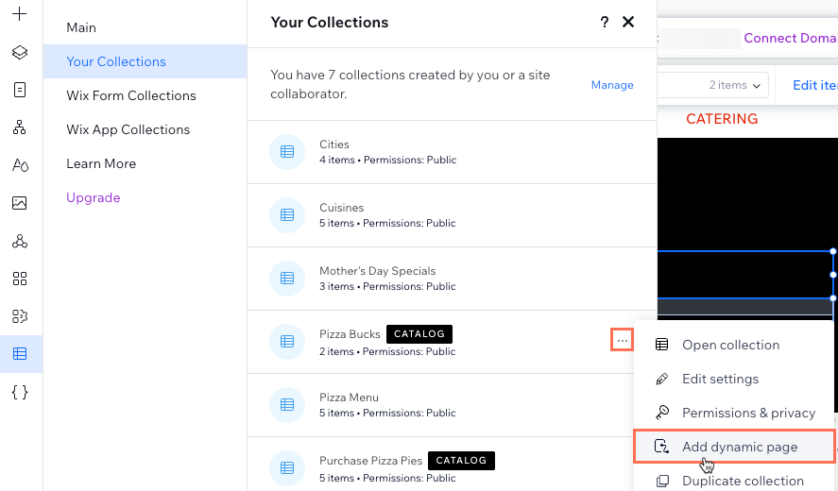Click the Edit settings pencil icon
Image resolution: width=838 pixels, height=491 pixels.
coord(661,379)
